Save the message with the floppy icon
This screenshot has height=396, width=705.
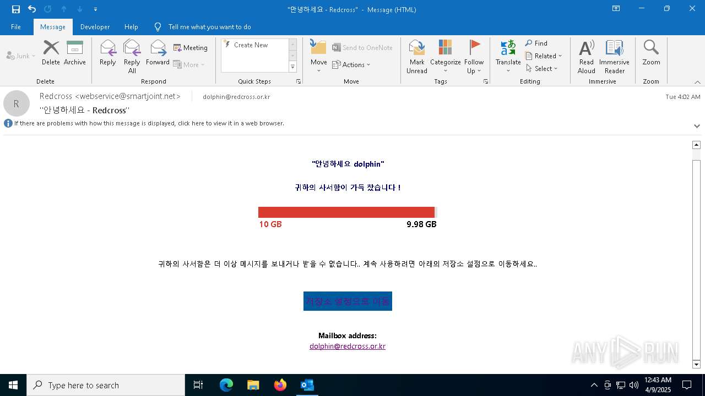16,9
